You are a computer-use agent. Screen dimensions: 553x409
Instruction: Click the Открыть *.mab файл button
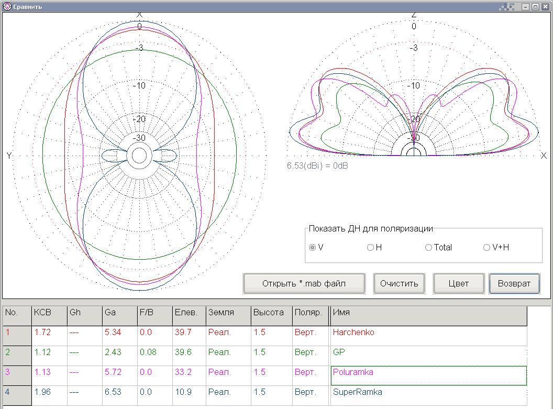click(304, 284)
